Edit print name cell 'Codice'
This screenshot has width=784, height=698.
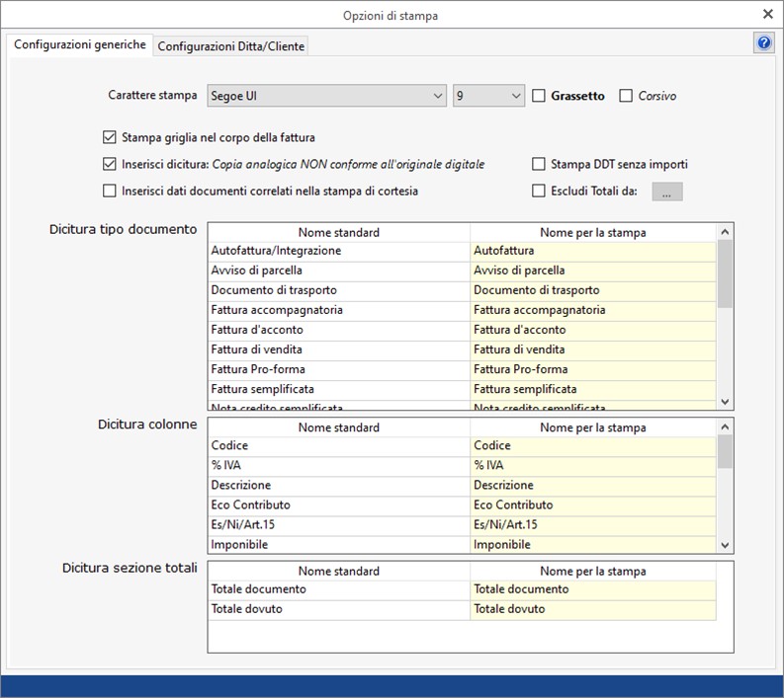pyautogui.click(x=593, y=445)
